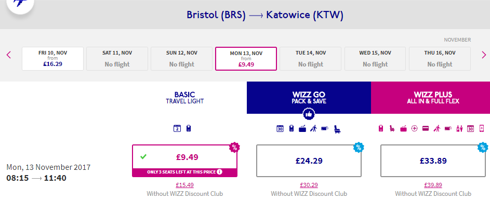Click the WIZZ Plus mobile phone icon
This screenshot has width=490, height=200.
tap(482, 128)
